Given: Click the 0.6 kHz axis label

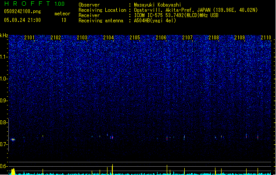Looking at the screenshot, I should [x=4, y=166].
